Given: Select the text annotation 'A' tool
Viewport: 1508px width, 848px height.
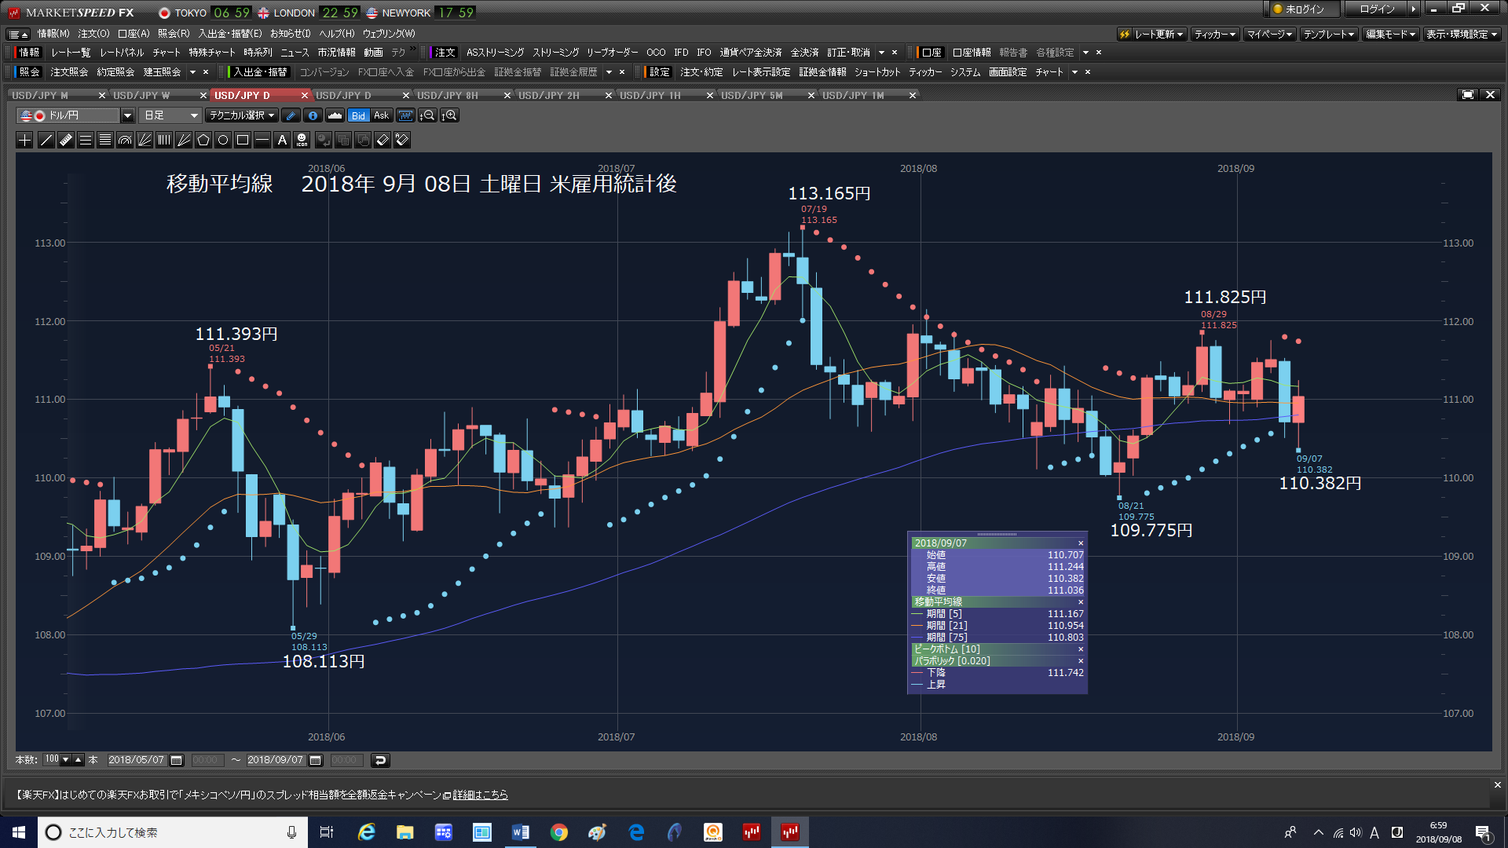Looking at the screenshot, I should coord(282,140).
